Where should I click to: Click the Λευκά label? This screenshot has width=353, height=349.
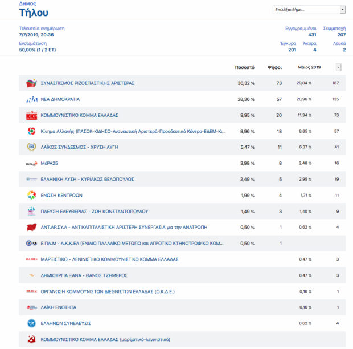click(339, 43)
